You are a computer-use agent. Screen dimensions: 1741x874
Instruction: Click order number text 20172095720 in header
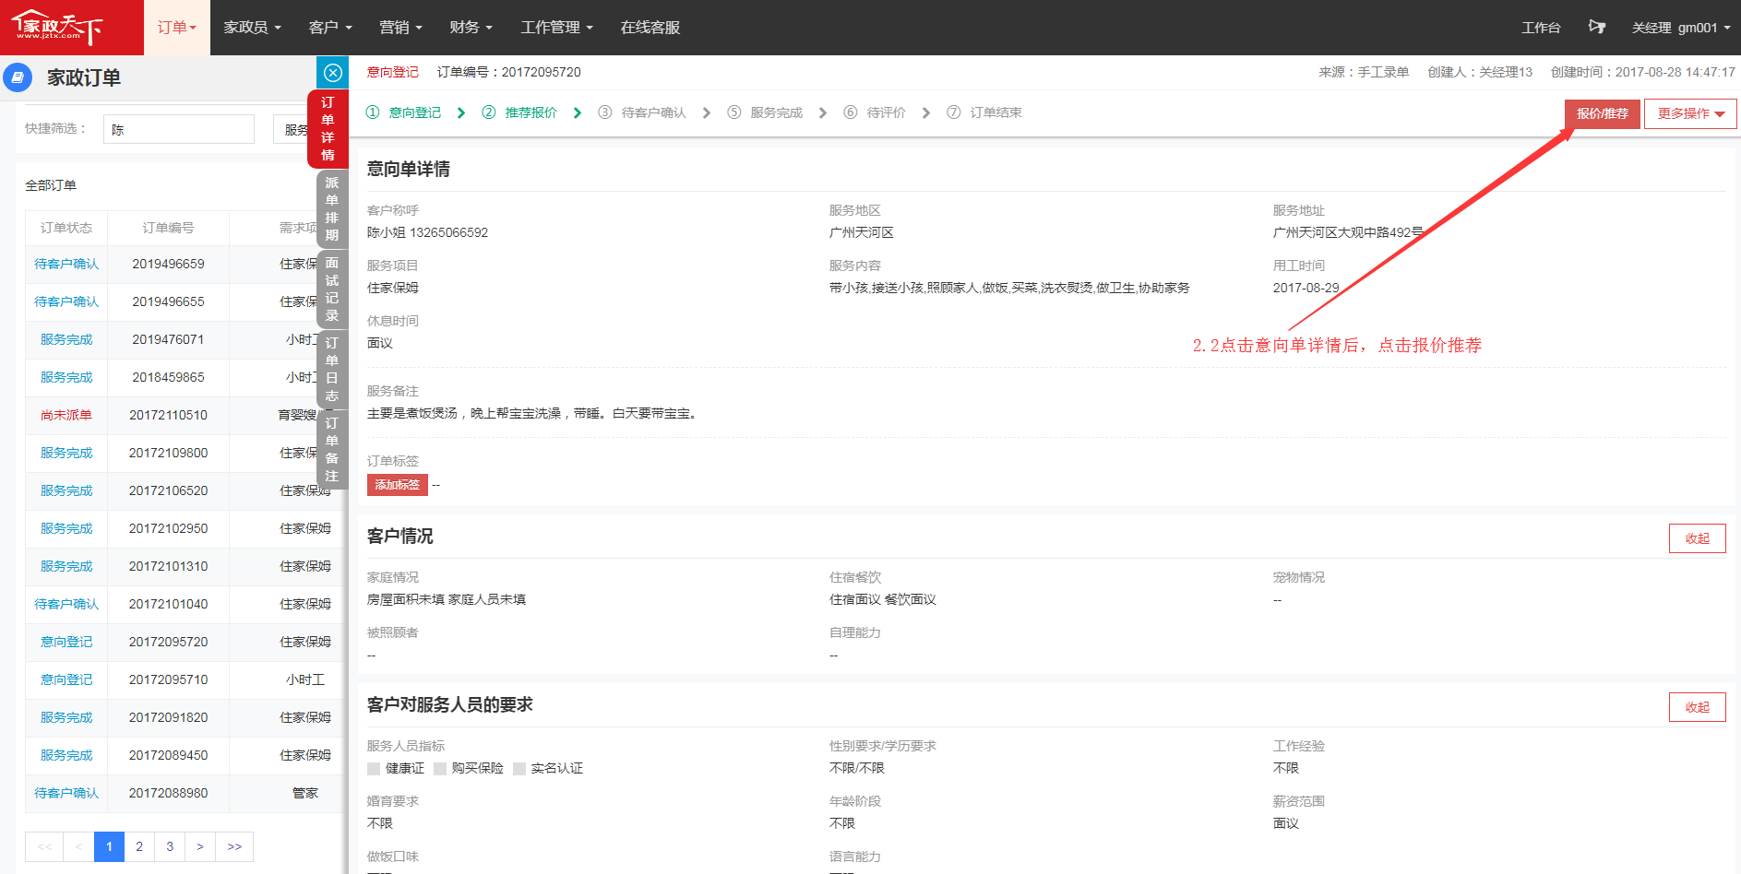541,72
